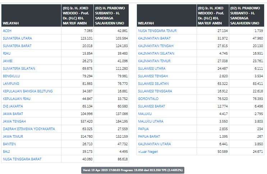Open SULAWESI SELATAN results
The width and height of the screenshot is (267, 174).
point(153,84)
